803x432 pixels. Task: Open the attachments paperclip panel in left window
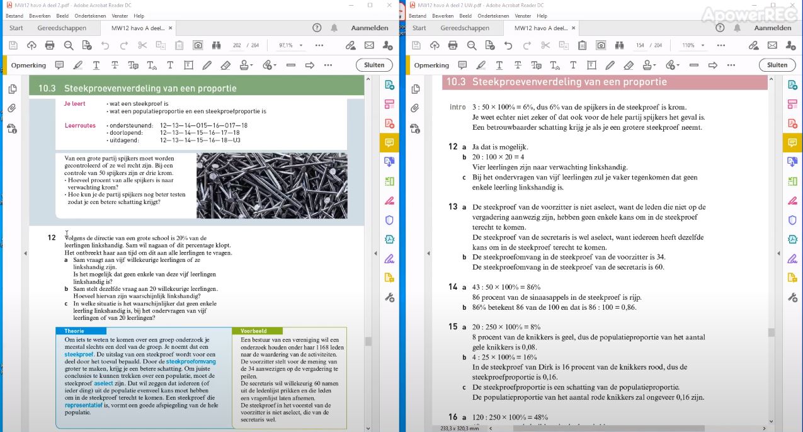coord(12,108)
